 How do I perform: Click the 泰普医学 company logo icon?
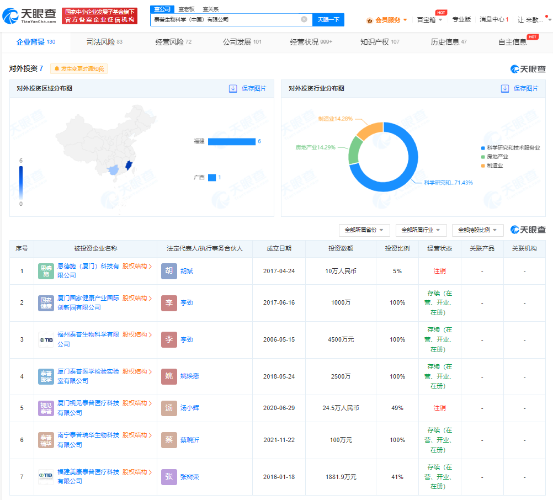[46, 376]
